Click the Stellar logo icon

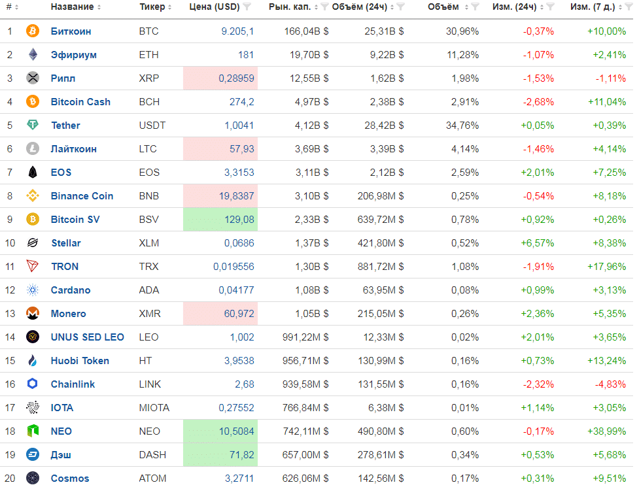pos(33,243)
